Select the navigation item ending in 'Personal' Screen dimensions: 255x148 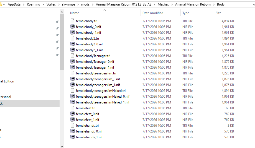tap(6, 97)
